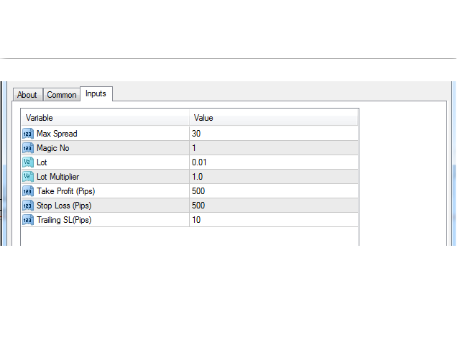Viewport: 460px width, 345px height.
Task: Click the Trailing SL(Pips) integer icon
Action: pyautogui.click(x=28, y=220)
